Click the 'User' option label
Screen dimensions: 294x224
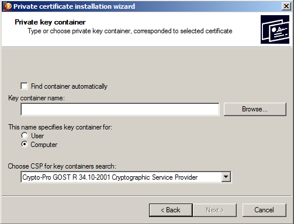coord(37,136)
